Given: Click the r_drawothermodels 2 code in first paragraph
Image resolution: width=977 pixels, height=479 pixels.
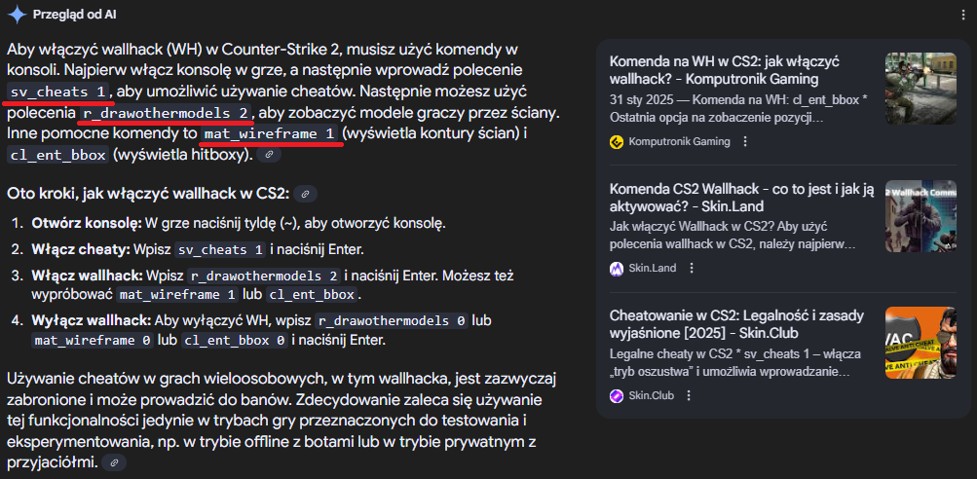Looking at the screenshot, I should tap(166, 113).
